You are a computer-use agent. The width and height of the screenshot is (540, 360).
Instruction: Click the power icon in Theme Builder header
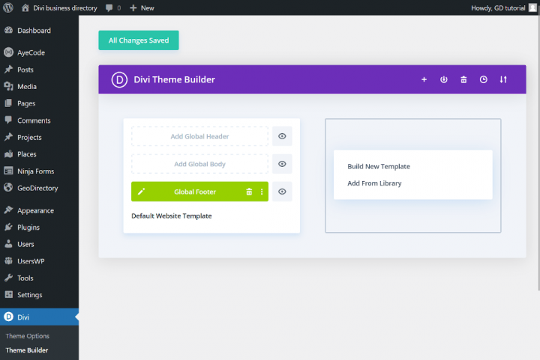click(443, 79)
